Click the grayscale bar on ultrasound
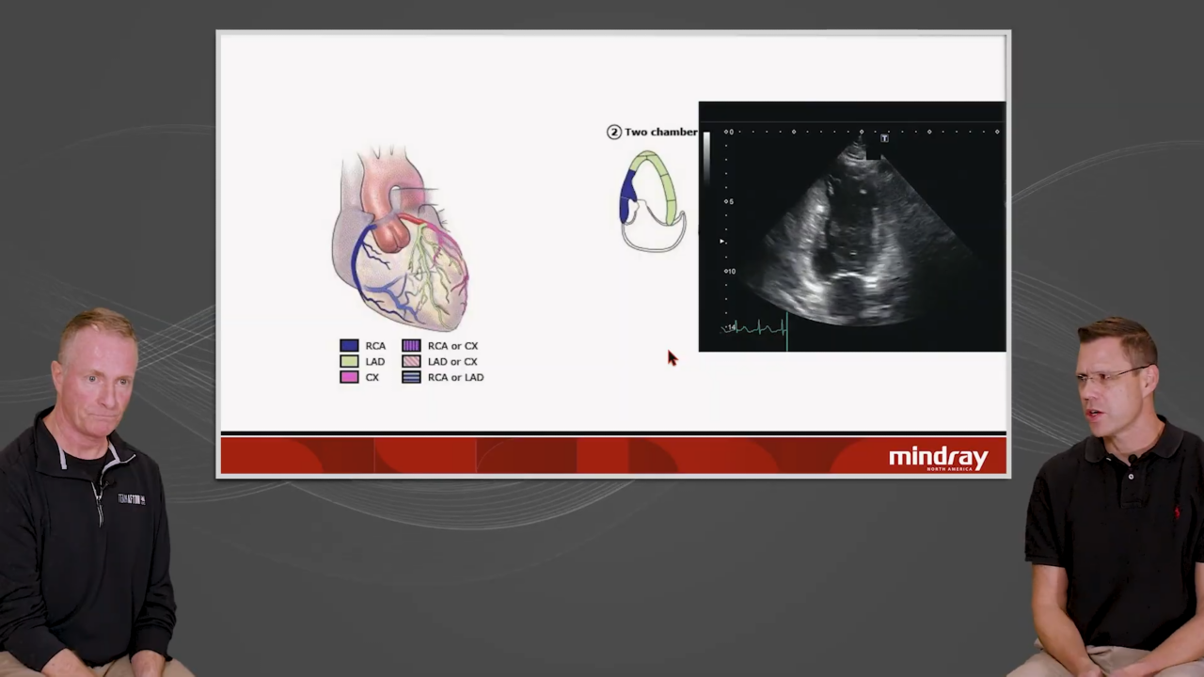The width and height of the screenshot is (1204, 677). (707, 155)
